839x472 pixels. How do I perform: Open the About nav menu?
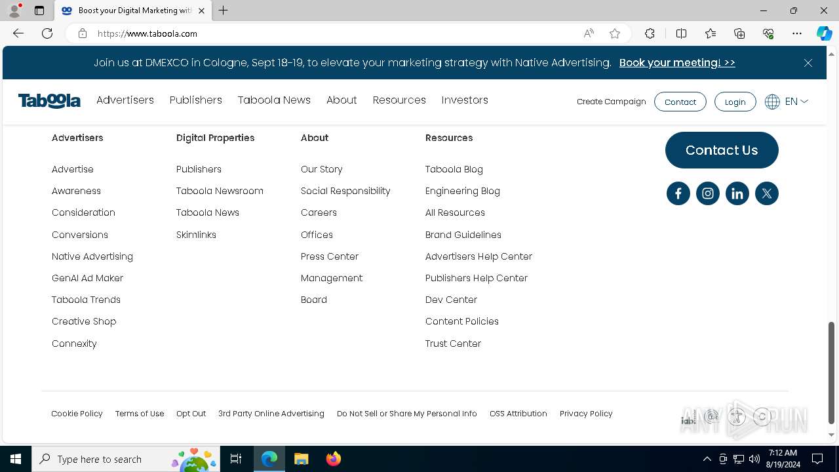coord(341,100)
